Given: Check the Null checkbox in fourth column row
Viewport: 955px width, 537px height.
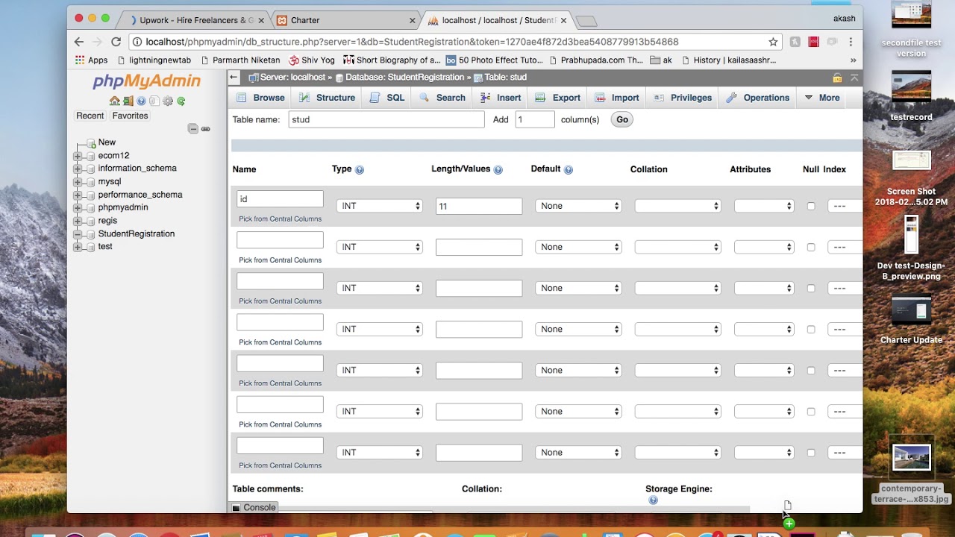Looking at the screenshot, I should [811, 330].
